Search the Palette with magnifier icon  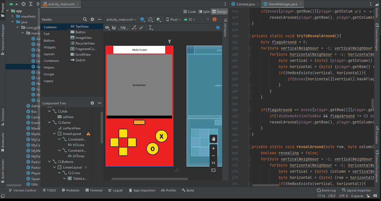point(85,19)
